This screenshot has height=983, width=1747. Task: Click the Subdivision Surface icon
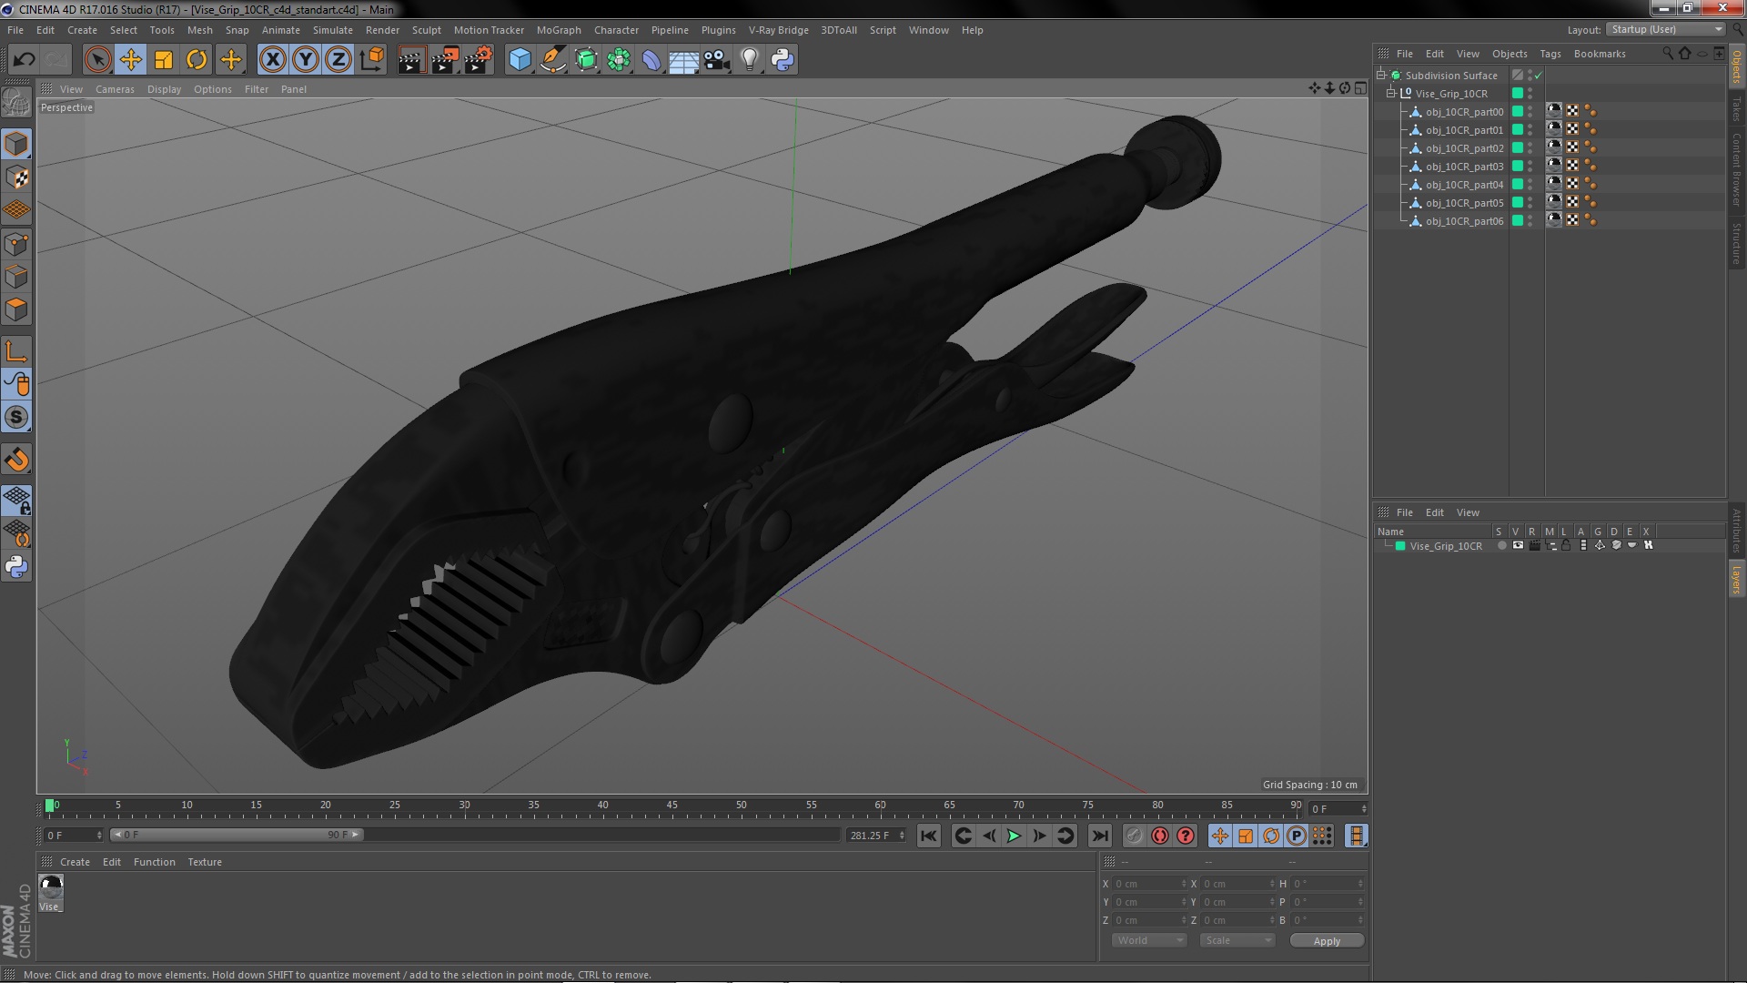[x=1396, y=75]
